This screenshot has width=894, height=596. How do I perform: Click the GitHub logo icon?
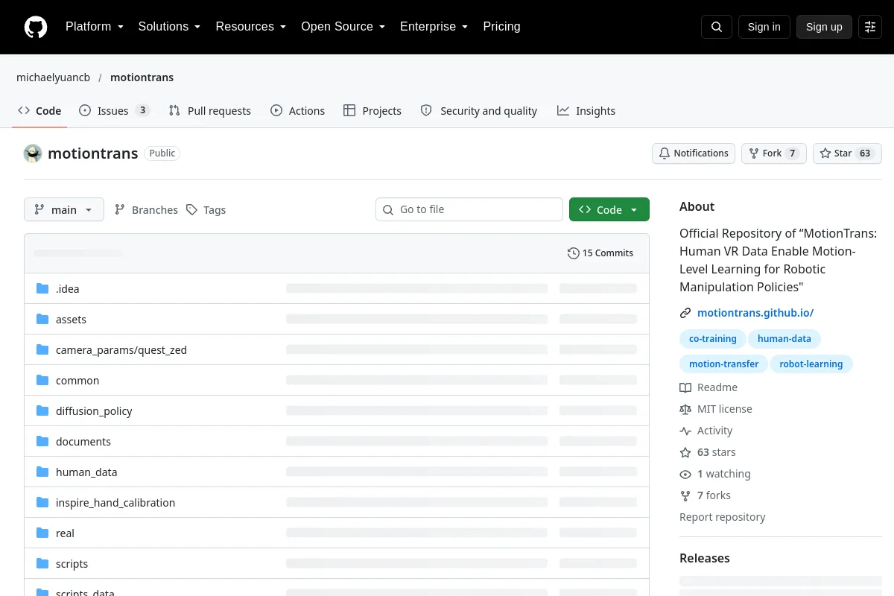pyautogui.click(x=36, y=27)
